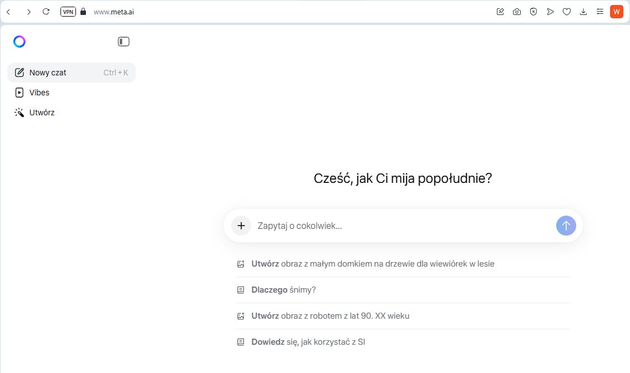Click the Meta AI logo icon

pos(19,42)
